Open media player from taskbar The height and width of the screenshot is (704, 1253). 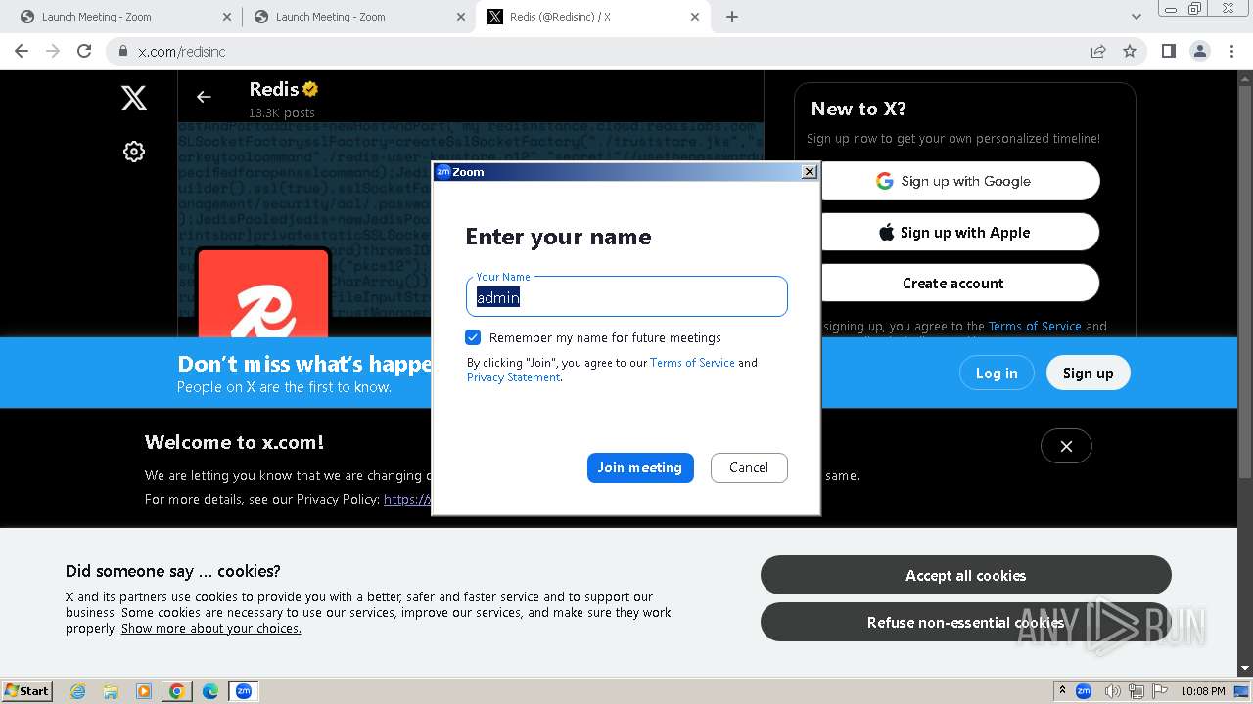pyautogui.click(x=144, y=691)
